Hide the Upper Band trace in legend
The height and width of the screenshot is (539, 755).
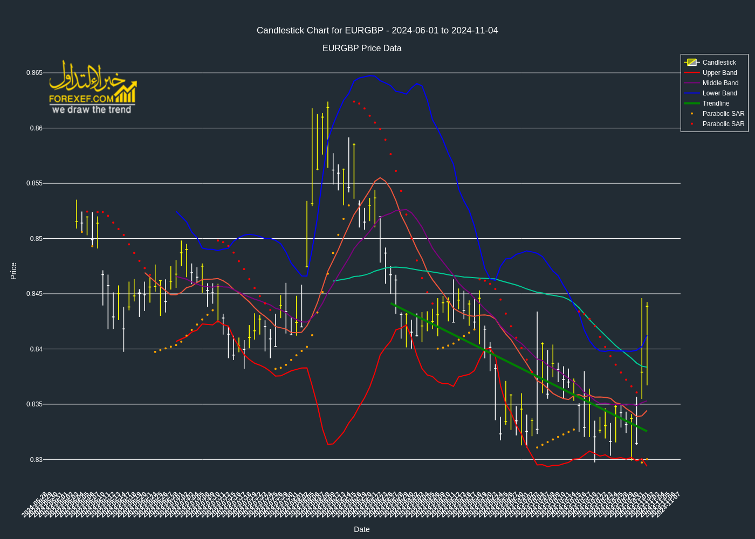714,73
